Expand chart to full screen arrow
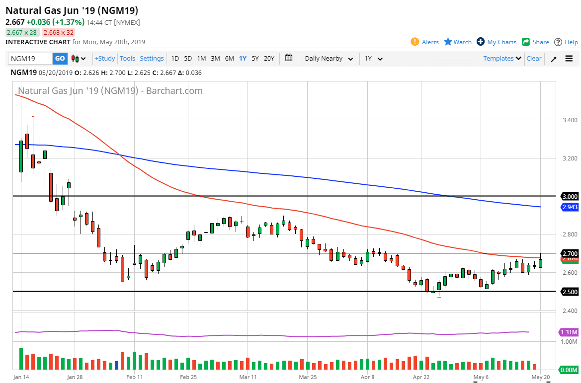Viewport: 581px width, 383px height. (554, 59)
